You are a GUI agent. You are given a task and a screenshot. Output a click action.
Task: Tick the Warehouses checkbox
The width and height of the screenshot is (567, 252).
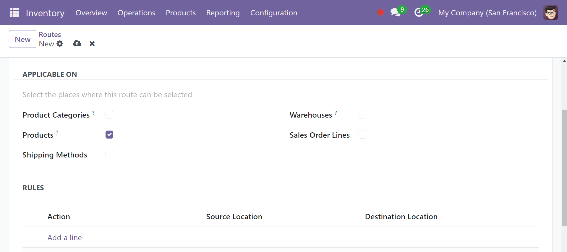click(362, 115)
